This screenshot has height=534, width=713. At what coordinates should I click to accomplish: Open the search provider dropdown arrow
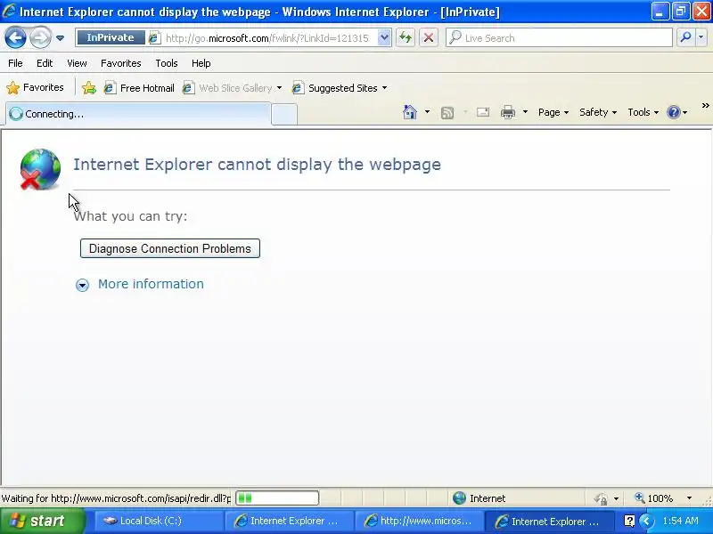[701, 37]
